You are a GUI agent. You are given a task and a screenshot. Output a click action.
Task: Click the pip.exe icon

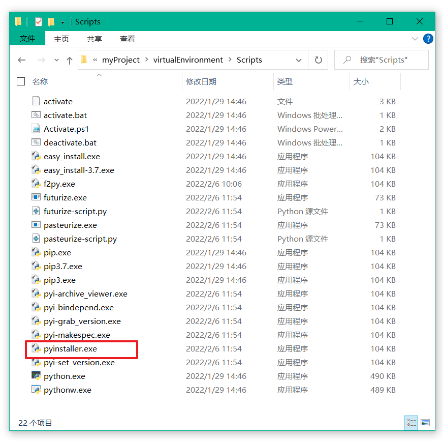[36, 252]
